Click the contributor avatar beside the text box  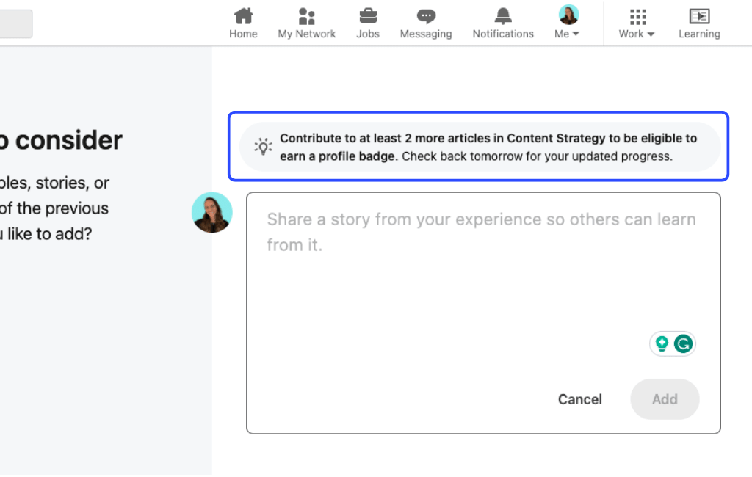click(211, 213)
